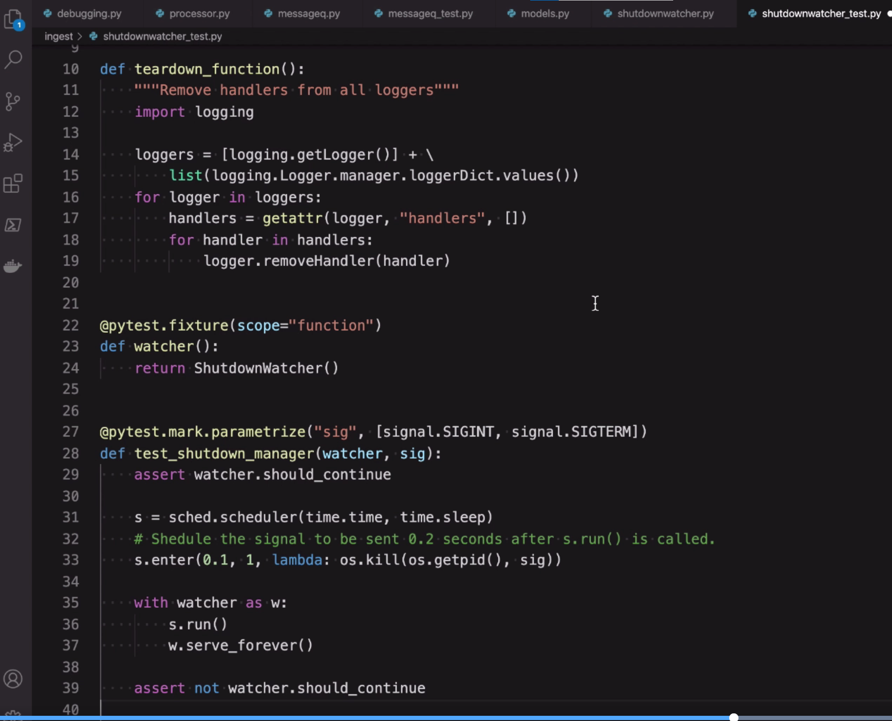Image resolution: width=892 pixels, height=721 pixels.
Task: Open the Source Control view icon
Action: tap(13, 101)
